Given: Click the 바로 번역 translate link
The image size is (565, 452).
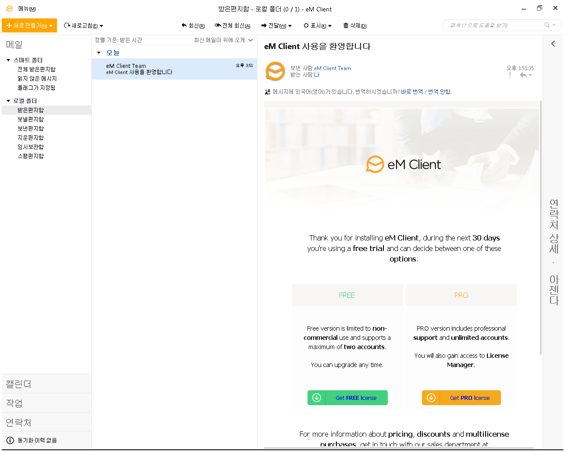Looking at the screenshot, I should click(x=412, y=92).
